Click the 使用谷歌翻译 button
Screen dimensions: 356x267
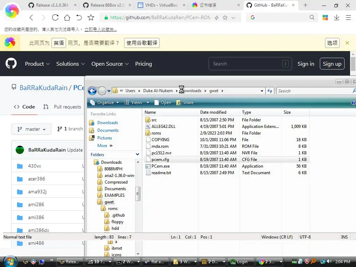tap(142, 43)
